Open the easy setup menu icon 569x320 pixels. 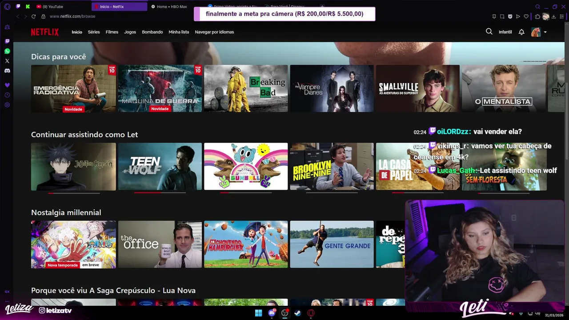pos(562,16)
